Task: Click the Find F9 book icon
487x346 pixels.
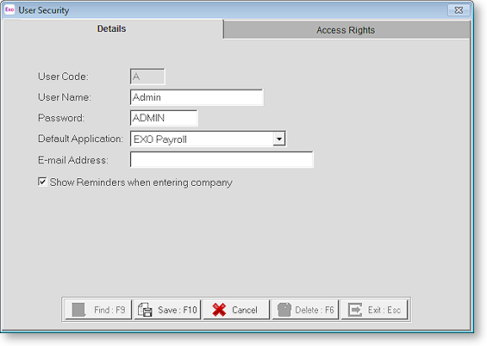Action: (78, 310)
